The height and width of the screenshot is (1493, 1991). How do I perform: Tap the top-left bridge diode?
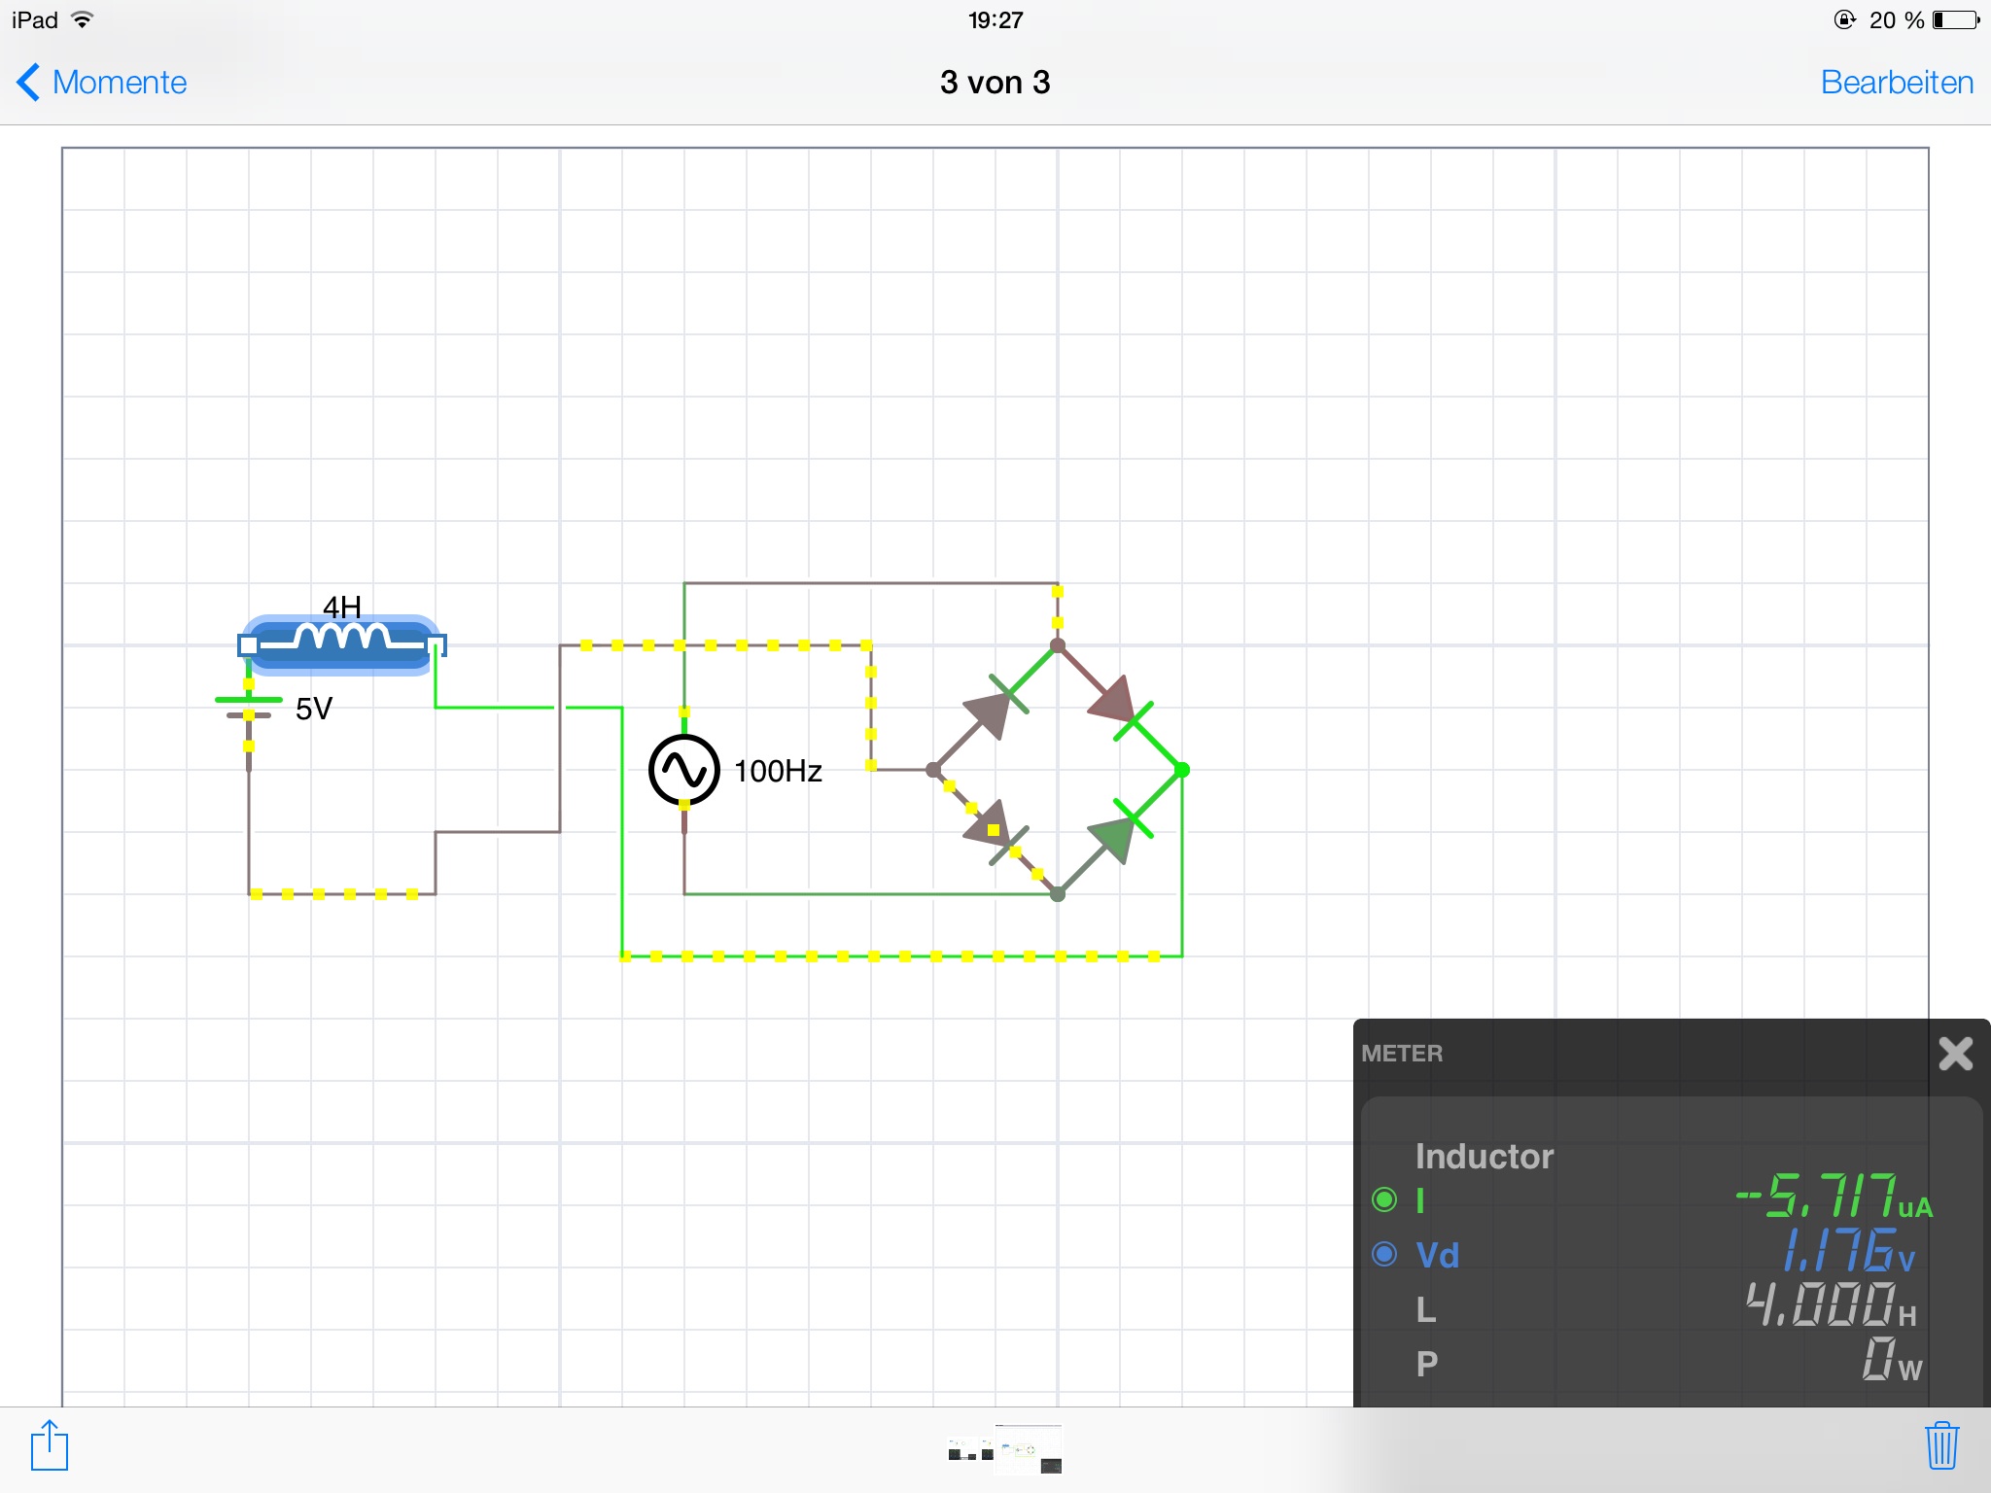click(x=995, y=707)
